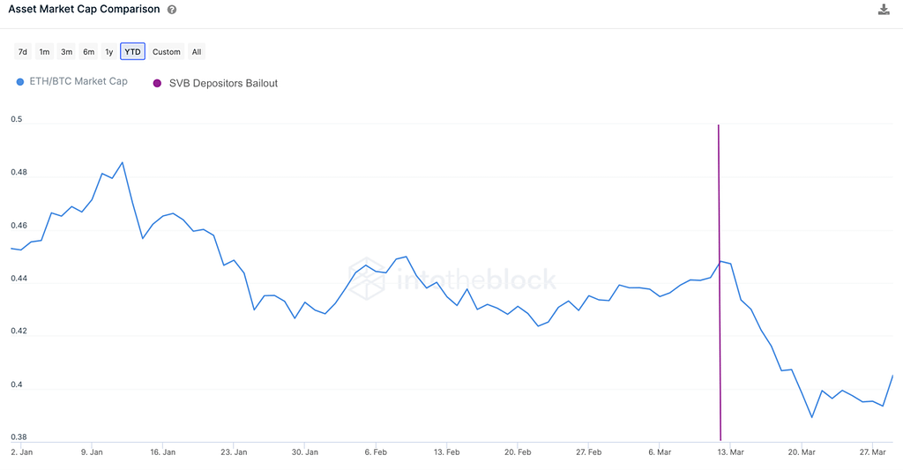Viewport: 903px width, 470px height.
Task: Toggle ETH/BTC Market Cap series legend
Action: (x=78, y=81)
